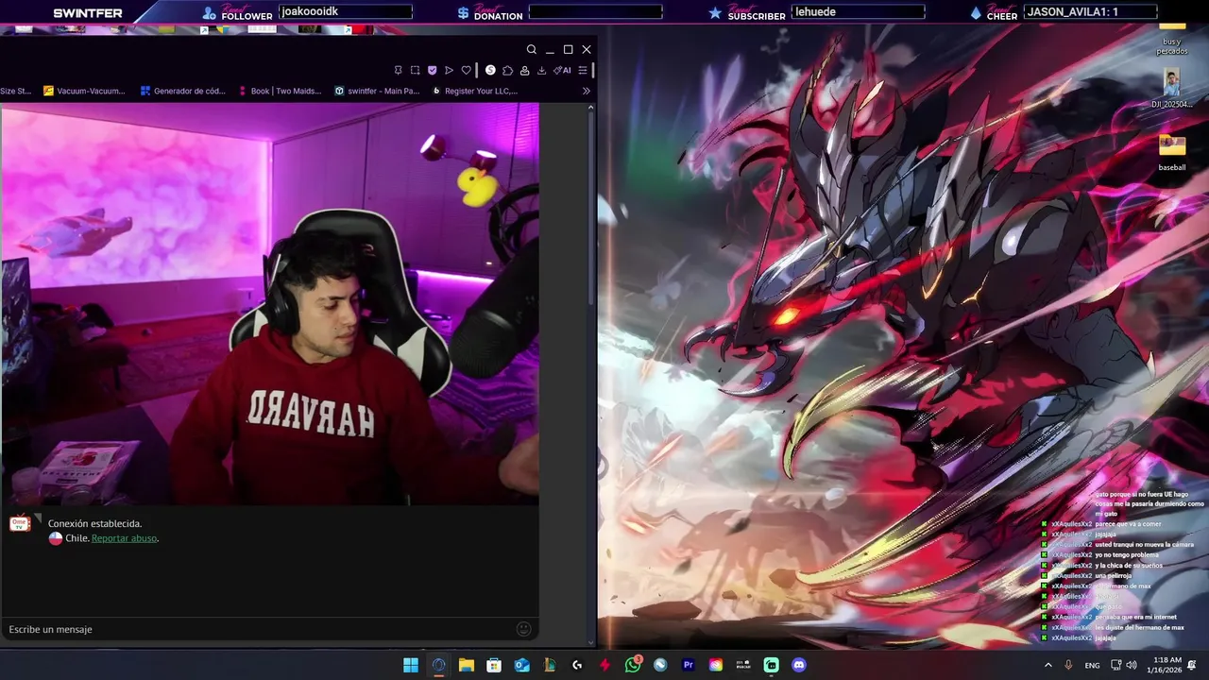Open Logitech G HUB taskbar icon
The height and width of the screenshot is (680, 1209).
[x=577, y=665]
